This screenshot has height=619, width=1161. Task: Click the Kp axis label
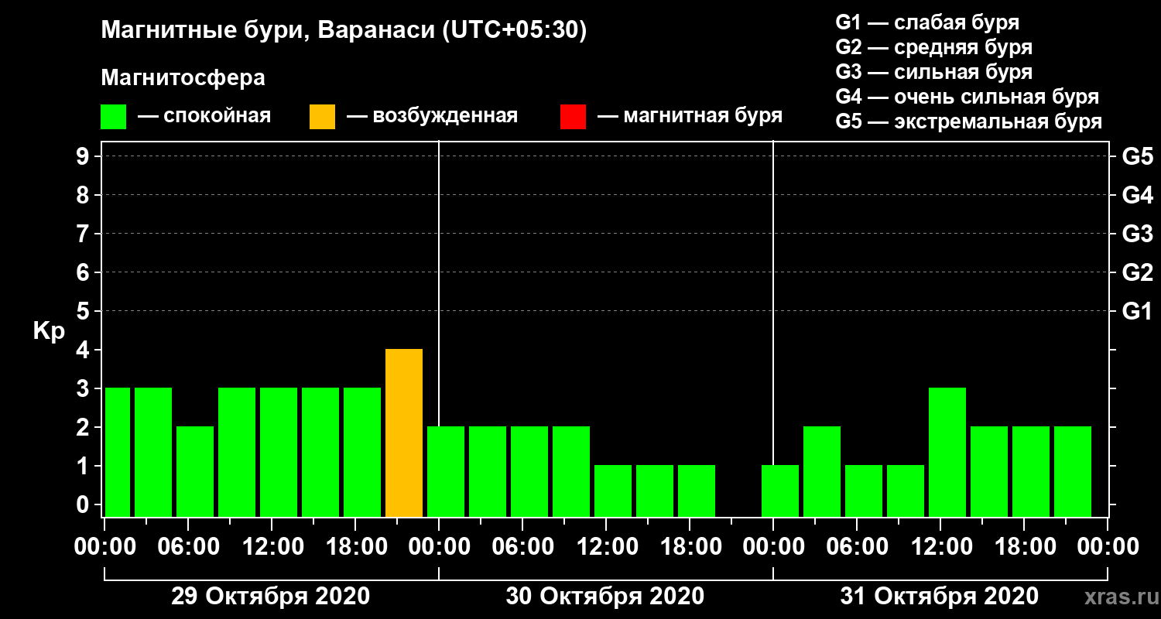coord(49,331)
